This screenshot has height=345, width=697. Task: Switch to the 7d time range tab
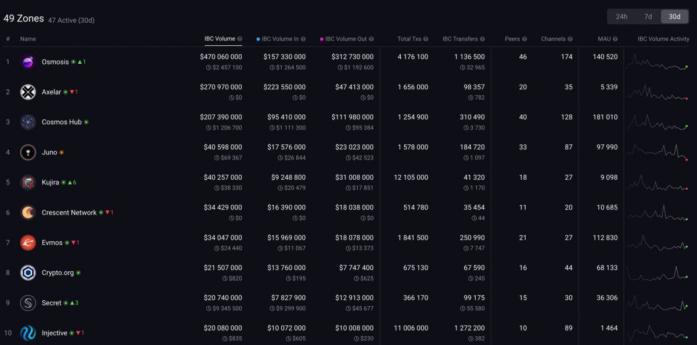(x=648, y=16)
